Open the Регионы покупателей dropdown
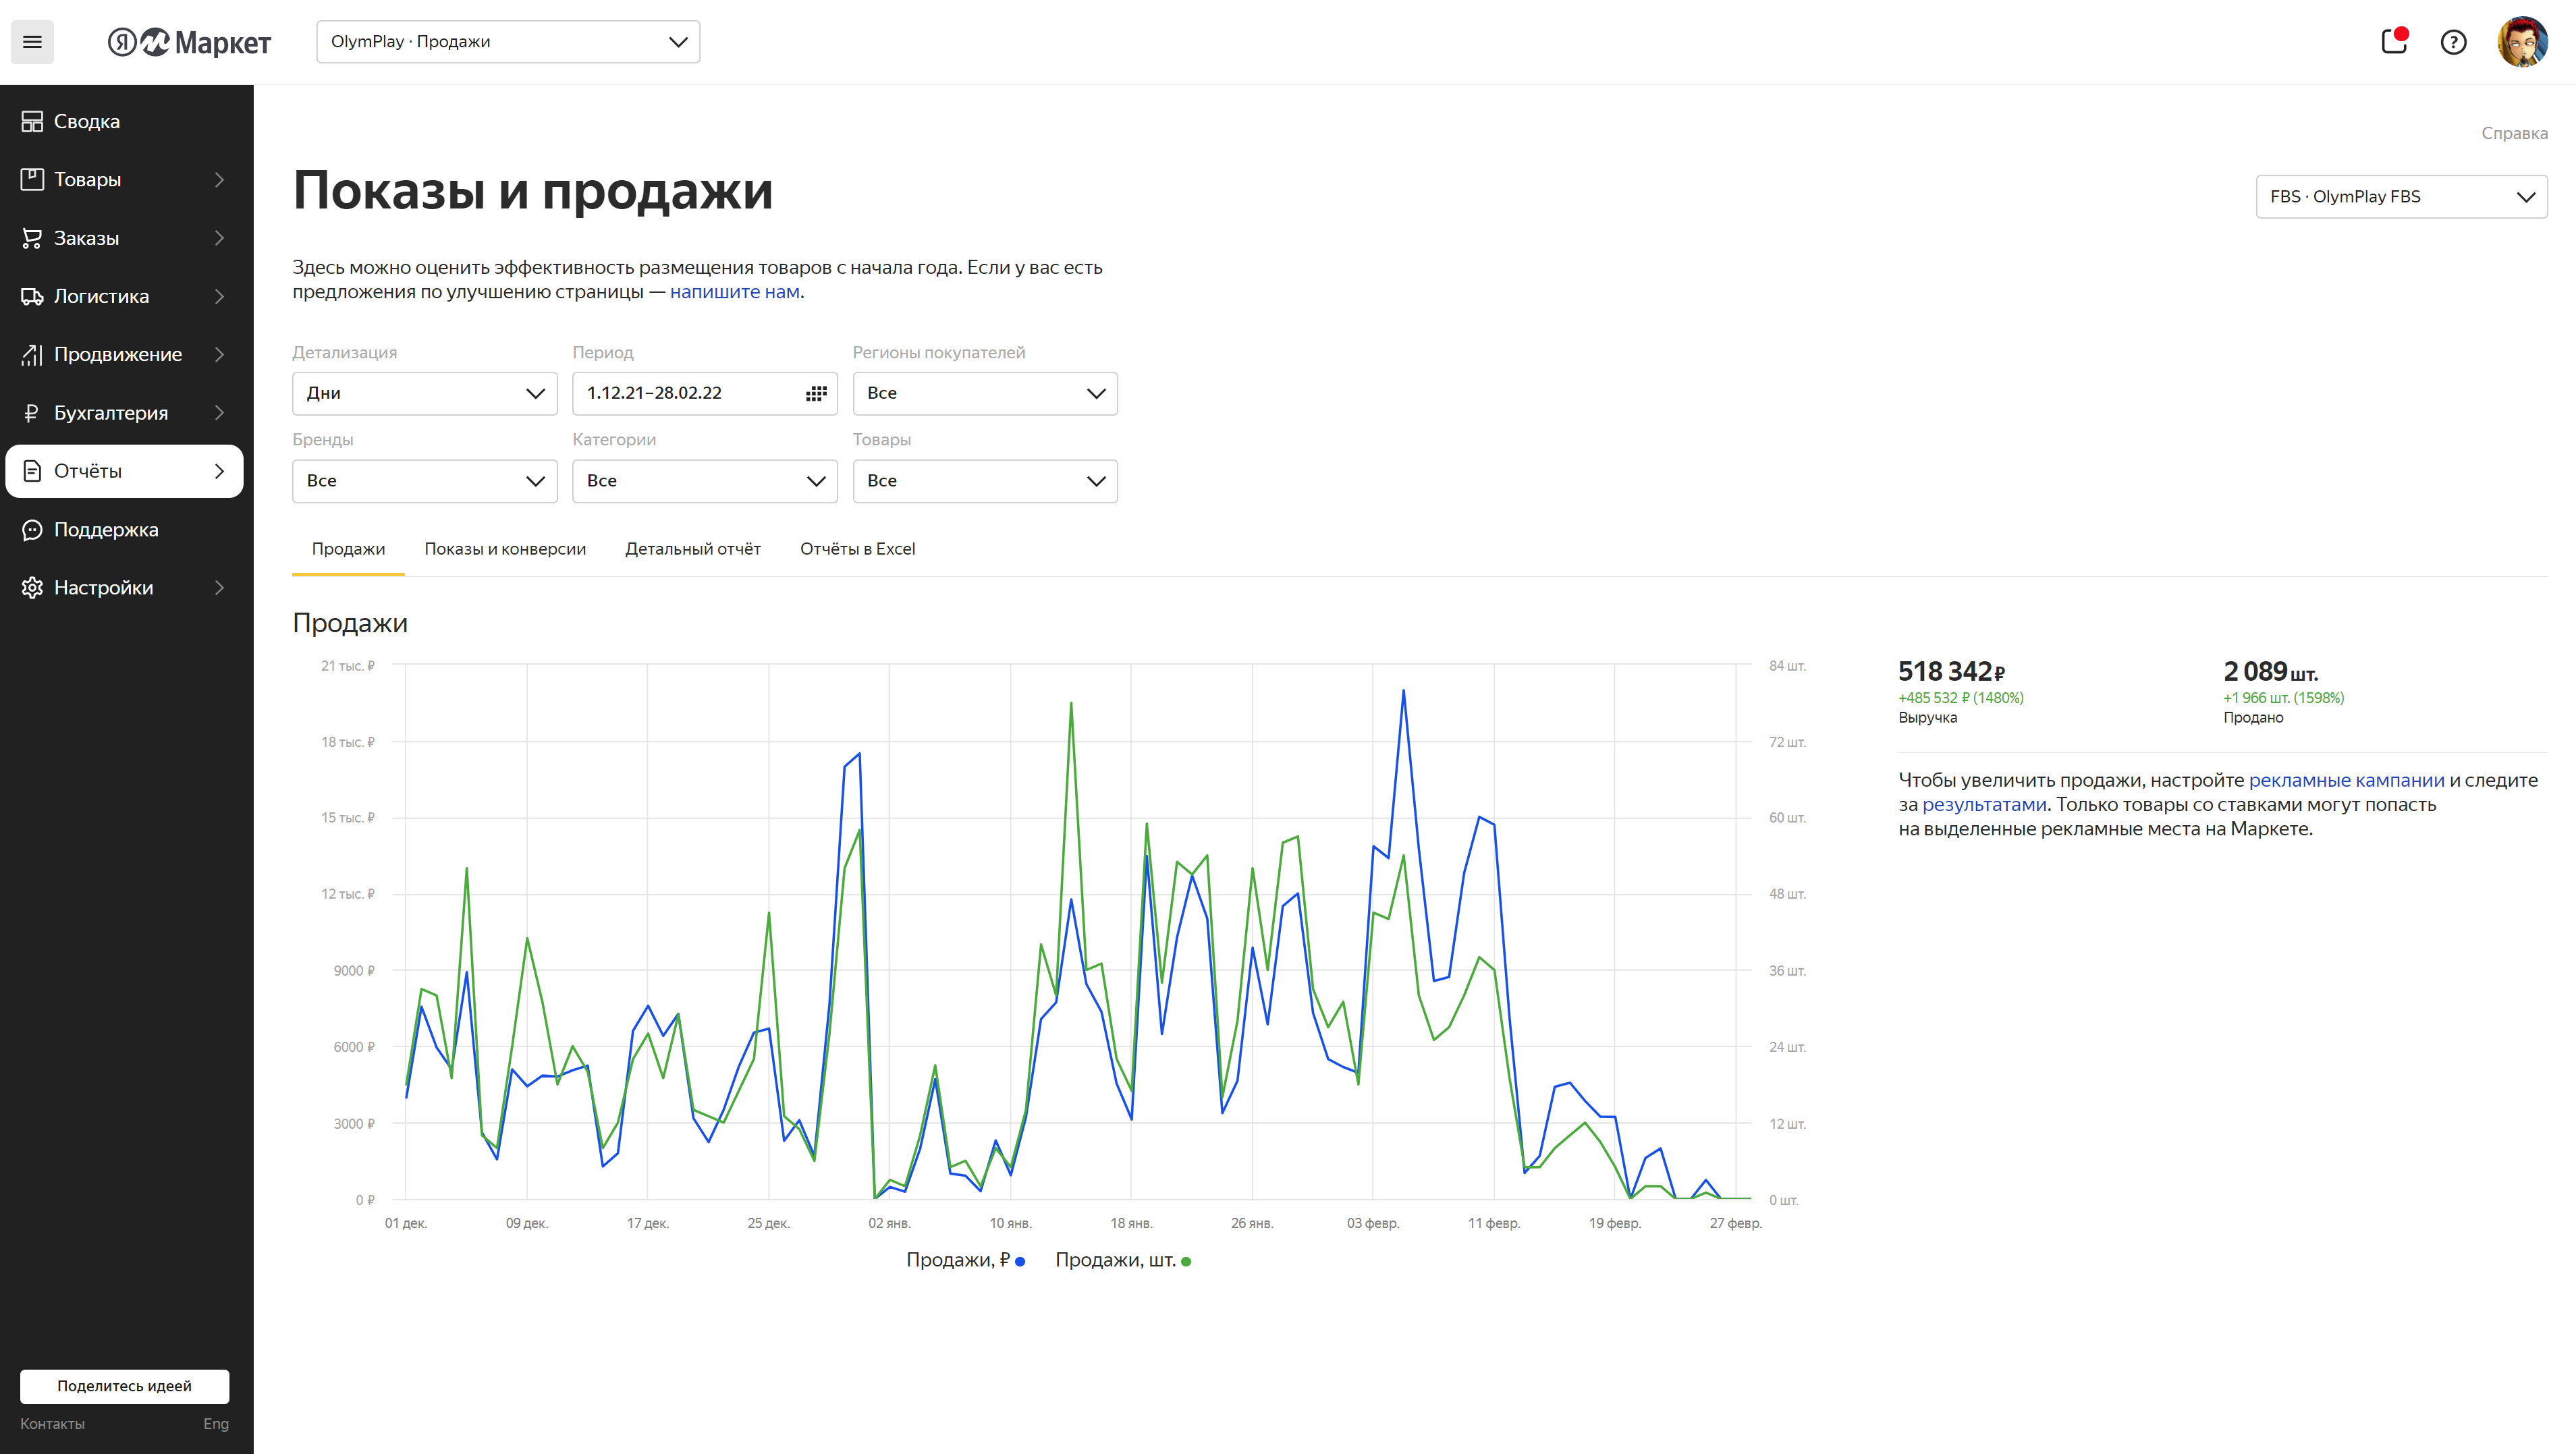The image size is (2576, 1454). click(984, 394)
